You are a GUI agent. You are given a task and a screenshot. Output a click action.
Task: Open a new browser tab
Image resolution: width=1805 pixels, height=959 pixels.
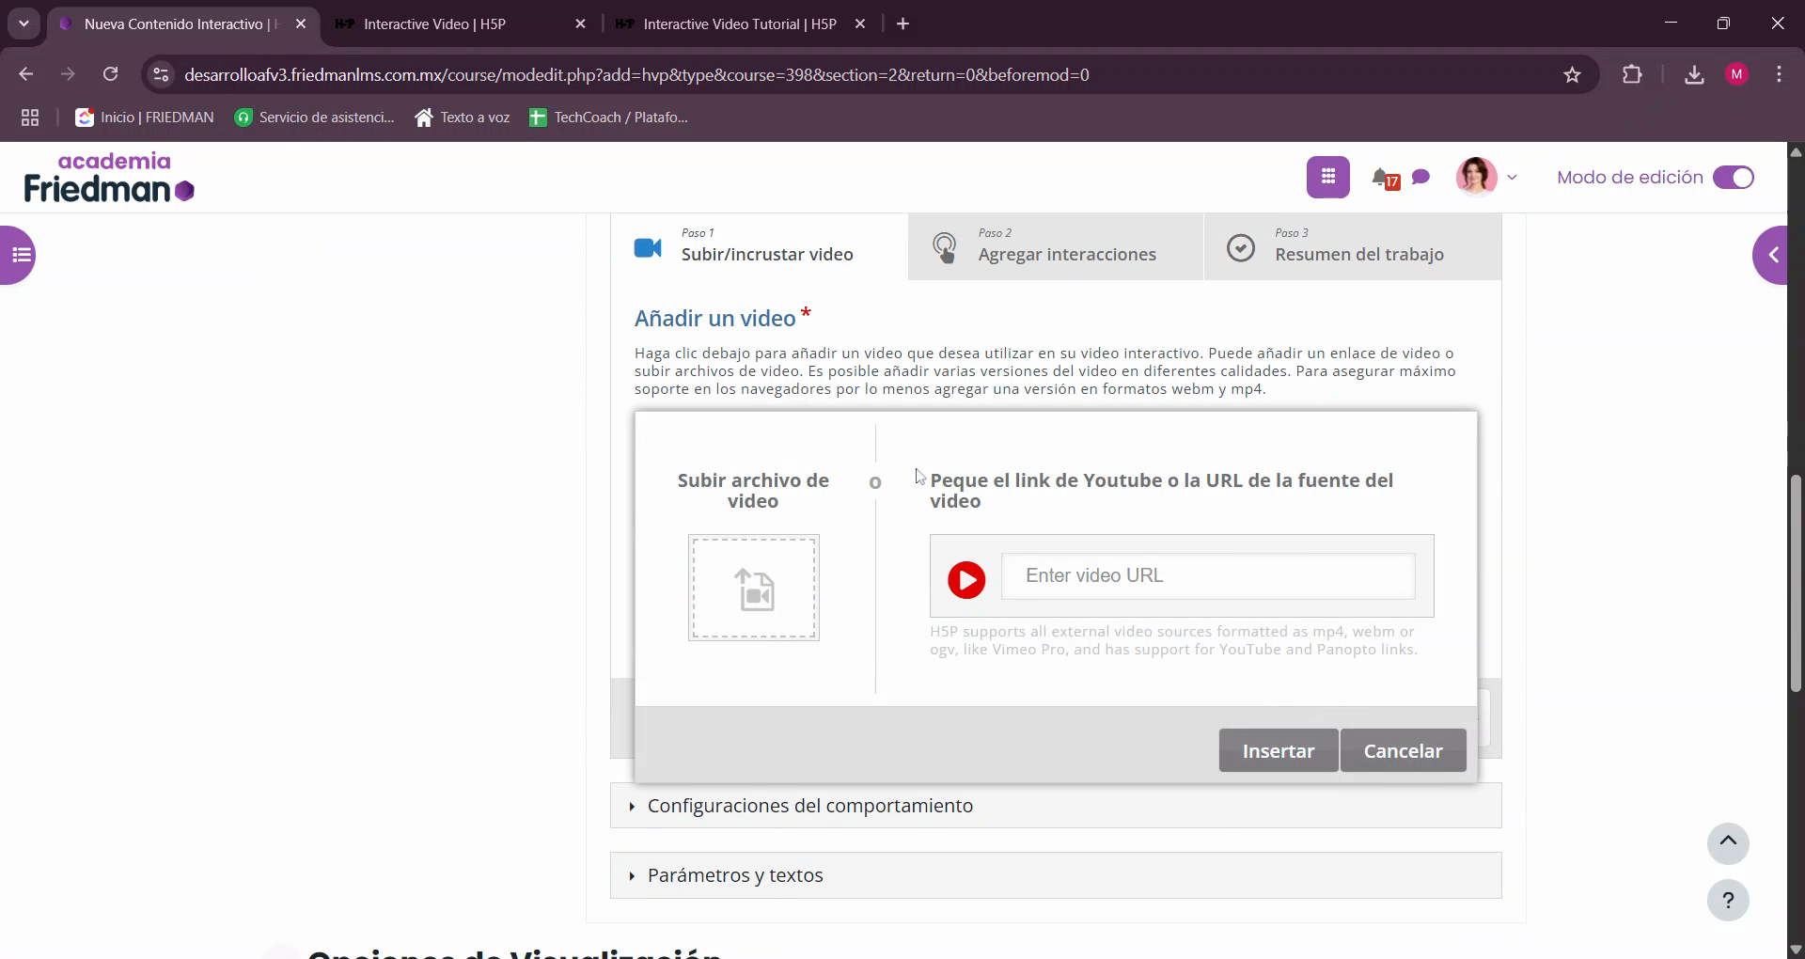tap(903, 24)
